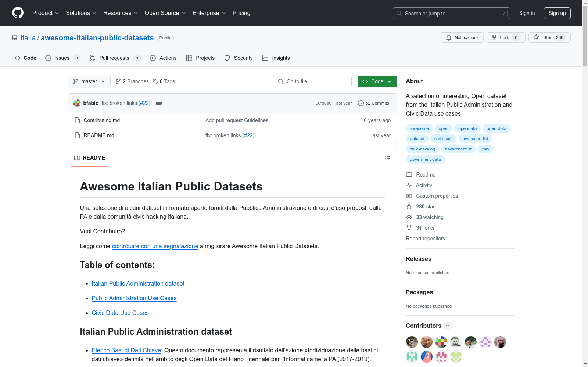Switch to the Pull requests tab
The image size is (588, 367).
pos(115,58)
